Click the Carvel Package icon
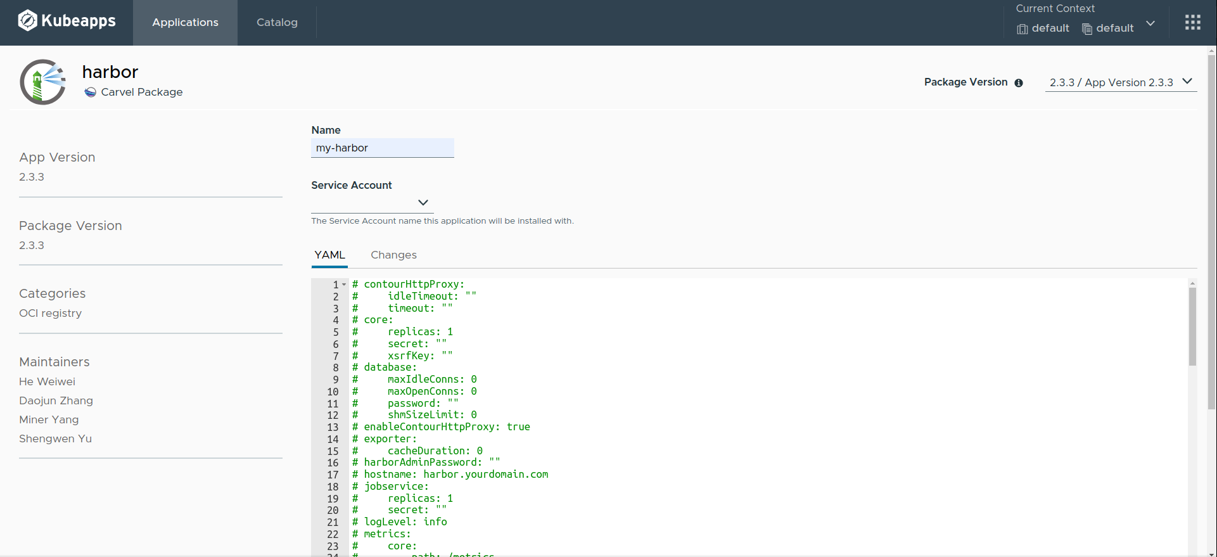This screenshot has width=1217, height=557. click(91, 92)
